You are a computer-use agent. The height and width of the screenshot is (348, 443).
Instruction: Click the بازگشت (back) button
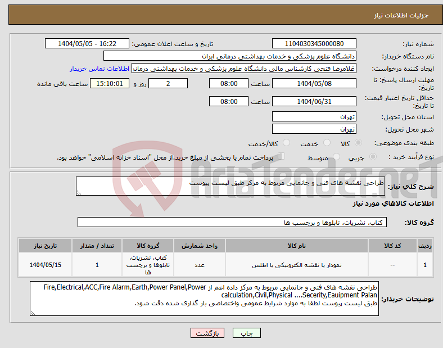point(207,333)
